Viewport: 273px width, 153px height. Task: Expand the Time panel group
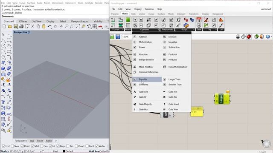[x=199, y=30]
